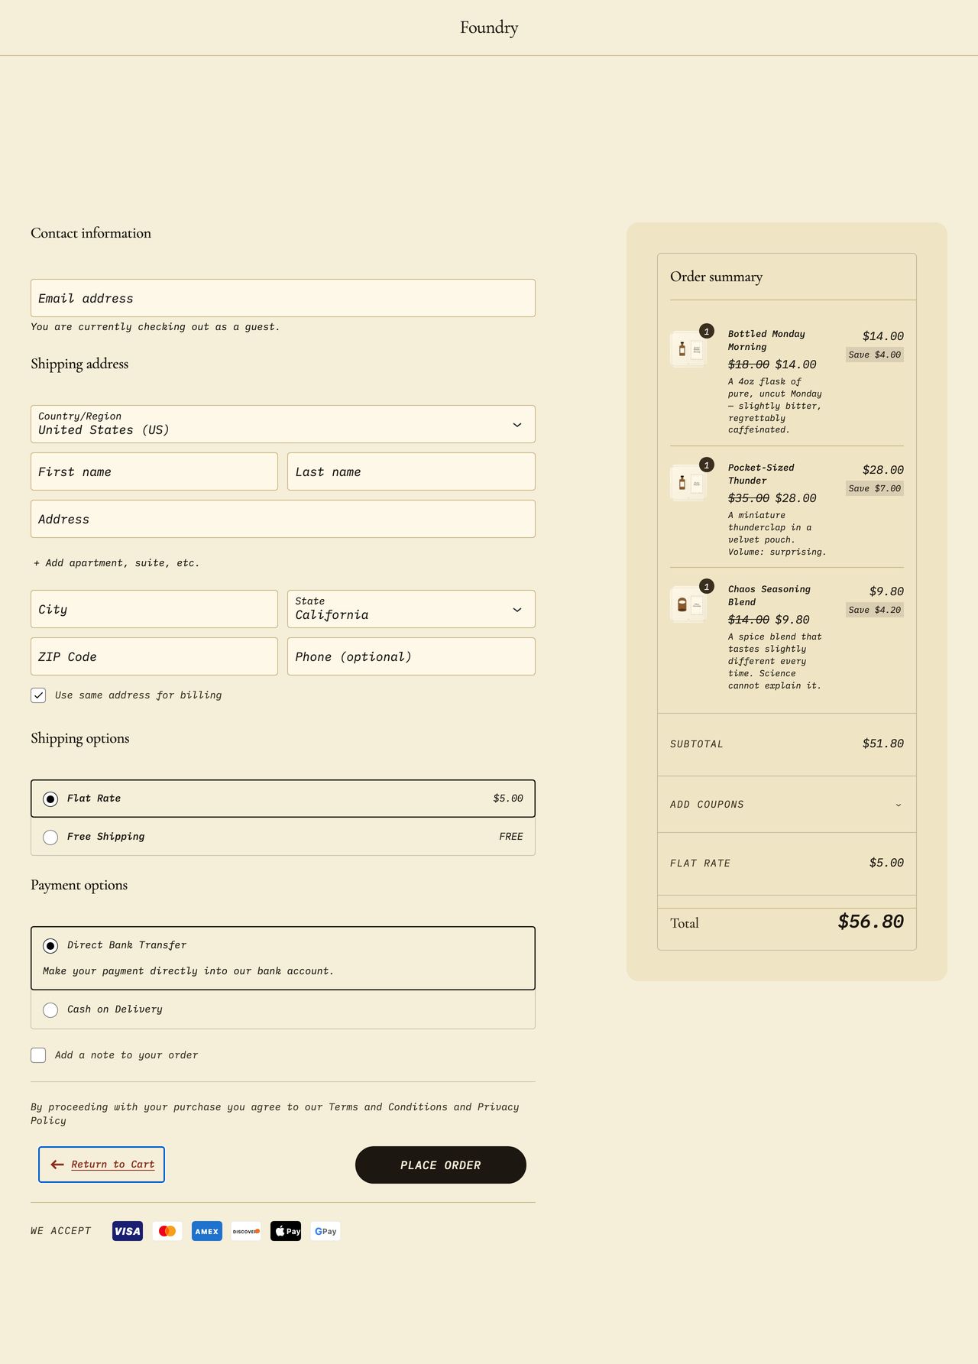Image resolution: width=978 pixels, height=1364 pixels.
Task: Click the Discover card icon
Action: point(246,1231)
